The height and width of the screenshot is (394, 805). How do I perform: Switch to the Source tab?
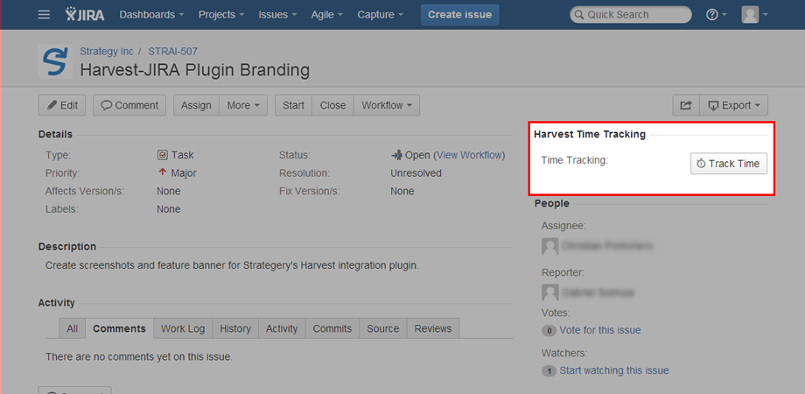click(x=383, y=328)
